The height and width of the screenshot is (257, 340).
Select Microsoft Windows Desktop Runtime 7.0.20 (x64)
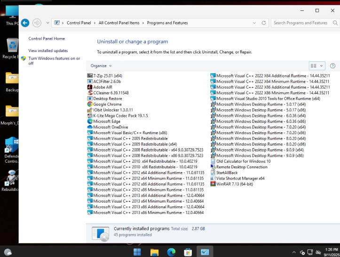pyautogui.click(x=258, y=127)
